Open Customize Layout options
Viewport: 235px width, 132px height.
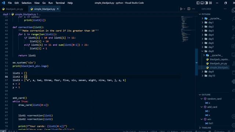tap(210, 3)
